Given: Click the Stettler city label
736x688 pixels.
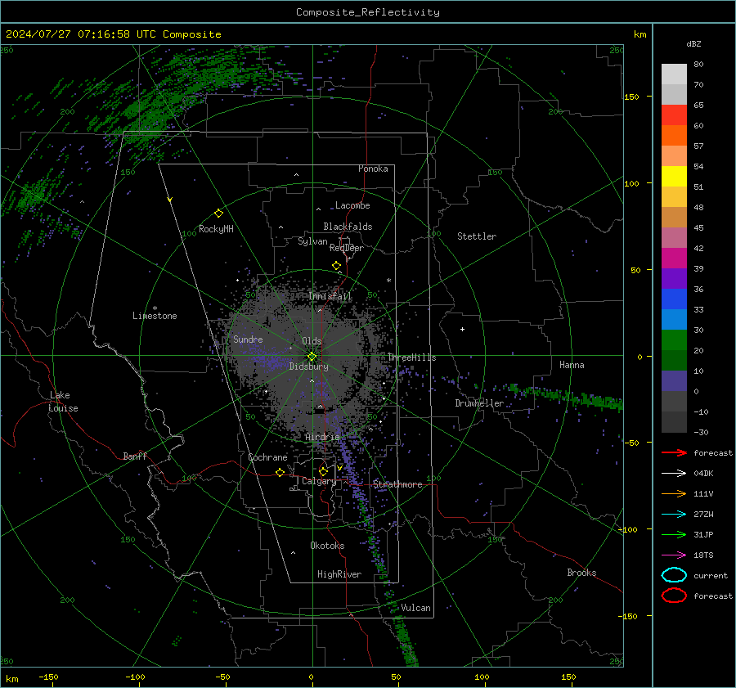Looking at the screenshot, I should coord(477,236).
